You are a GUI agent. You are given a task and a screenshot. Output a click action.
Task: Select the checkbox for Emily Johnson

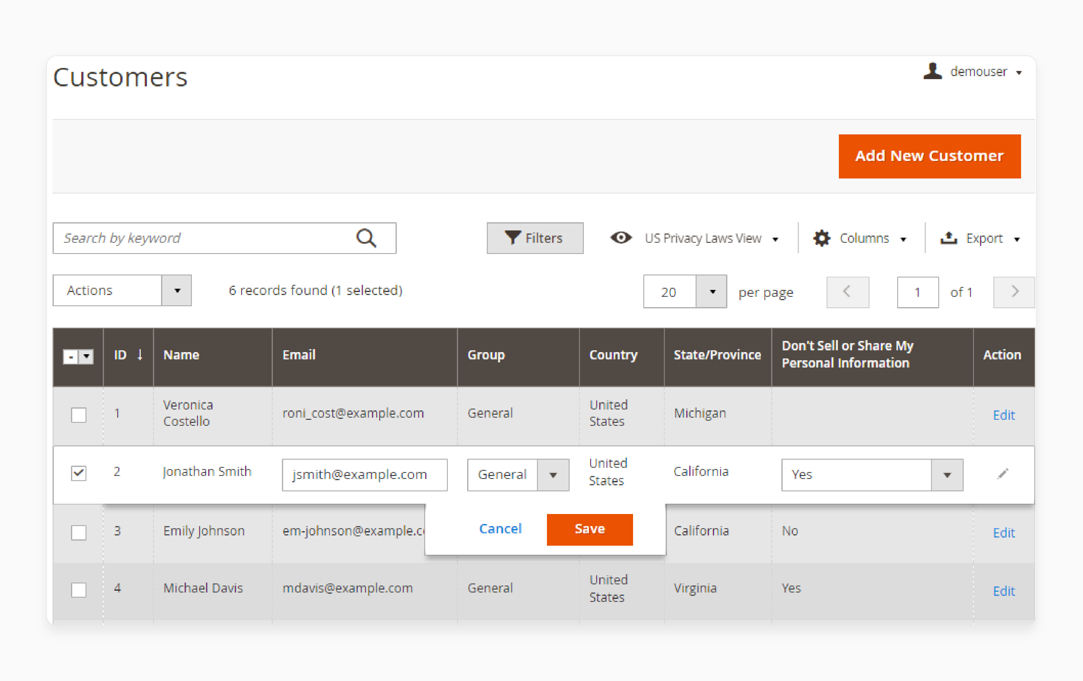[x=79, y=532]
